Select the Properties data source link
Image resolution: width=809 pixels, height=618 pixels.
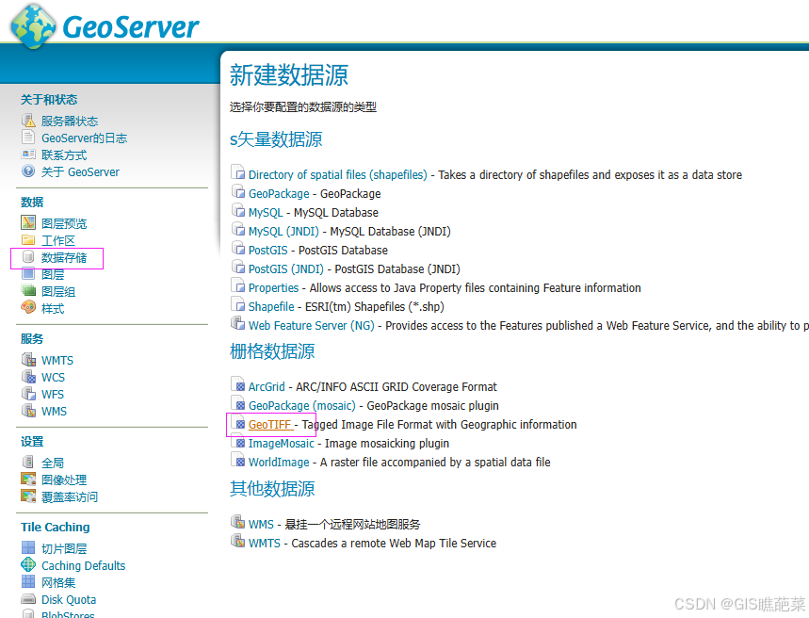tap(273, 288)
